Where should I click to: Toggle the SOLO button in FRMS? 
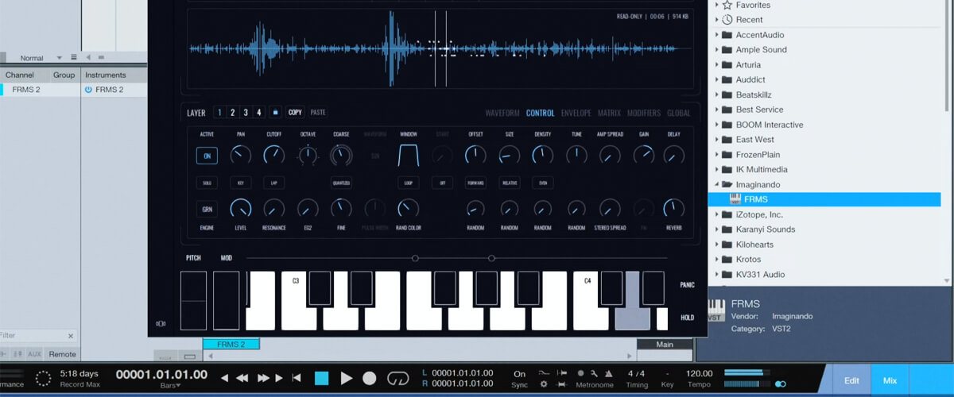tap(207, 183)
